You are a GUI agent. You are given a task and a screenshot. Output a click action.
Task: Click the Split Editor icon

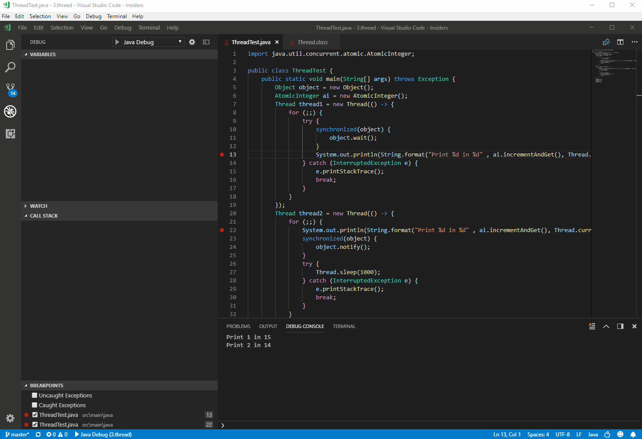point(620,42)
